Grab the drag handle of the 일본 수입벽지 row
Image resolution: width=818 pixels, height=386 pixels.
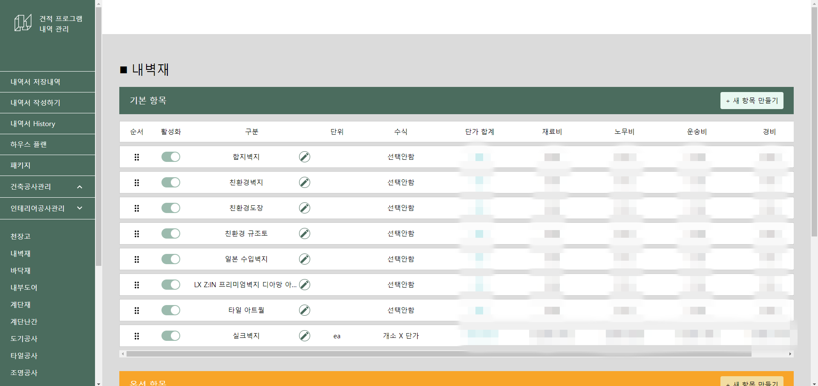pyautogui.click(x=137, y=259)
